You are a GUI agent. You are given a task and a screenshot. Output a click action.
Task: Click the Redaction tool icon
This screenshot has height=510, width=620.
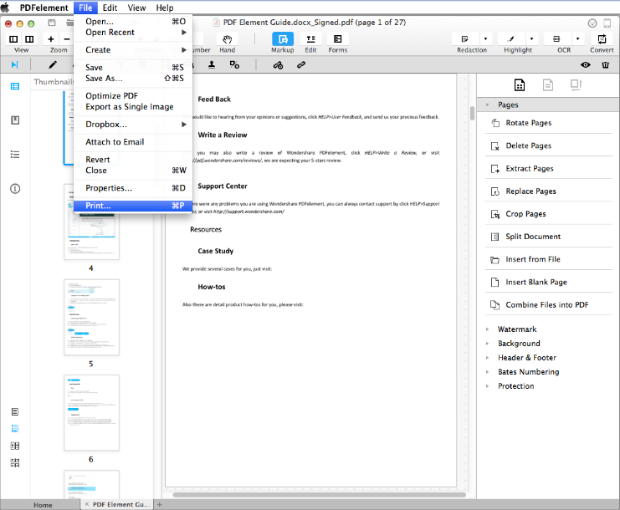tap(465, 39)
